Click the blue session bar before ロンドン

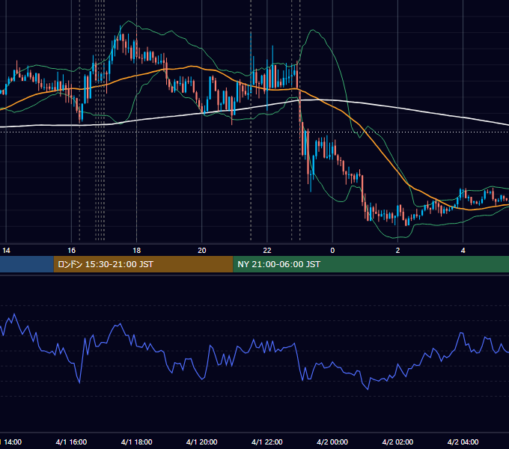27,264
